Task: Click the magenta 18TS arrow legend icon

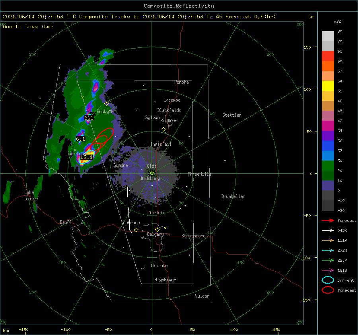Action: pyautogui.click(x=328, y=270)
